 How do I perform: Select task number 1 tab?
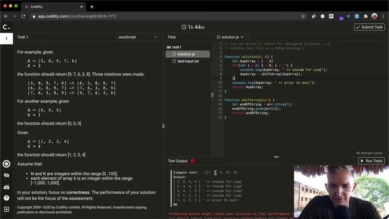tap(7, 39)
